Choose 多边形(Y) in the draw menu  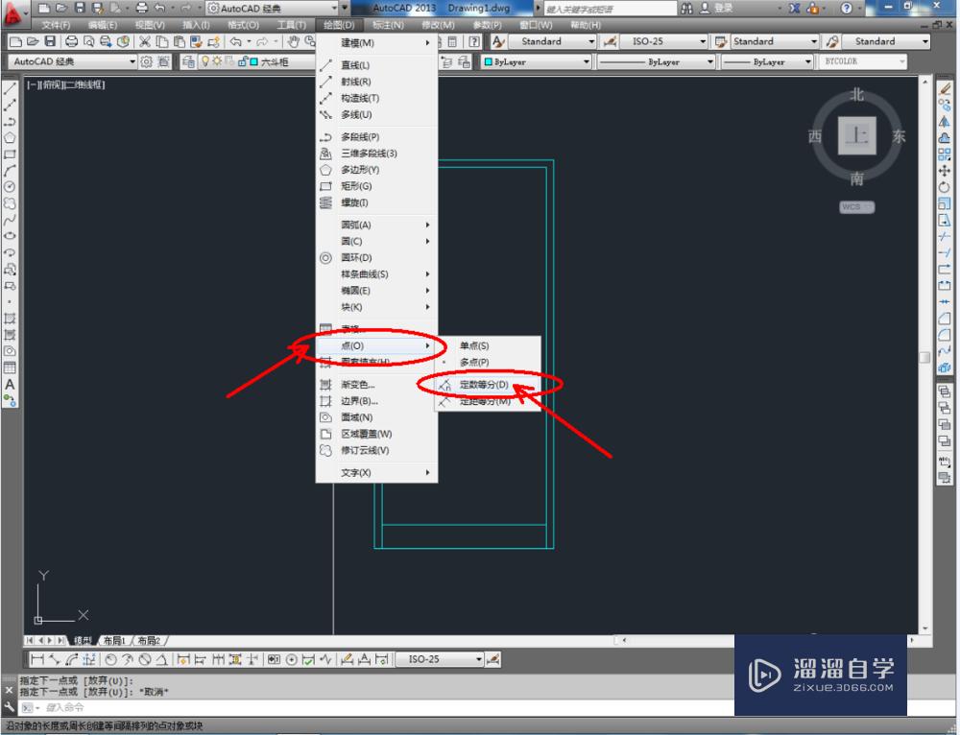376,170
